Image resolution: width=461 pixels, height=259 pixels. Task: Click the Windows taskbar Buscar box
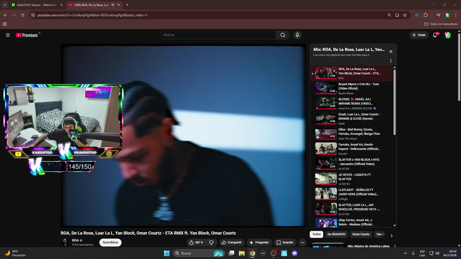point(200,253)
